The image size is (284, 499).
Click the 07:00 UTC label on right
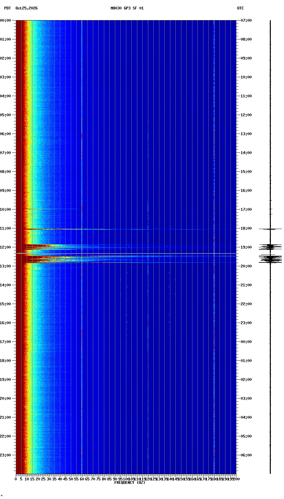[x=246, y=20]
